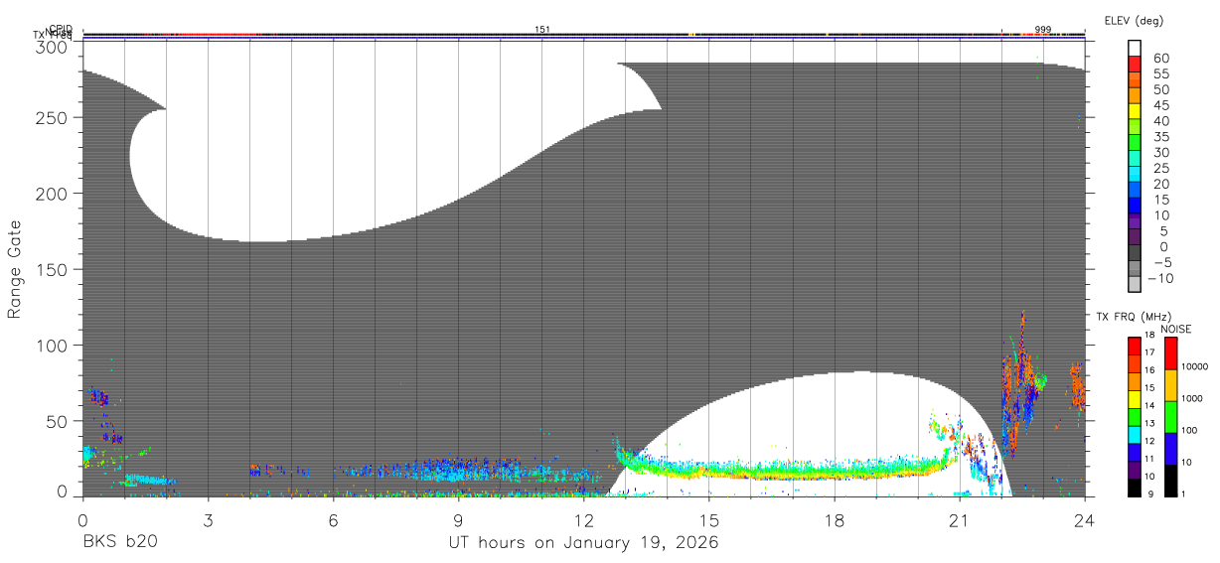Viewport: 1220px width, 563px height.
Task: Click the 9 label on TX FRQ legend
Action: pyautogui.click(x=1149, y=493)
